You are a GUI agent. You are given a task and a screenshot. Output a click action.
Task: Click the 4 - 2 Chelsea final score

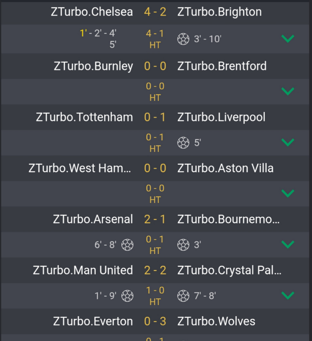[155, 12]
